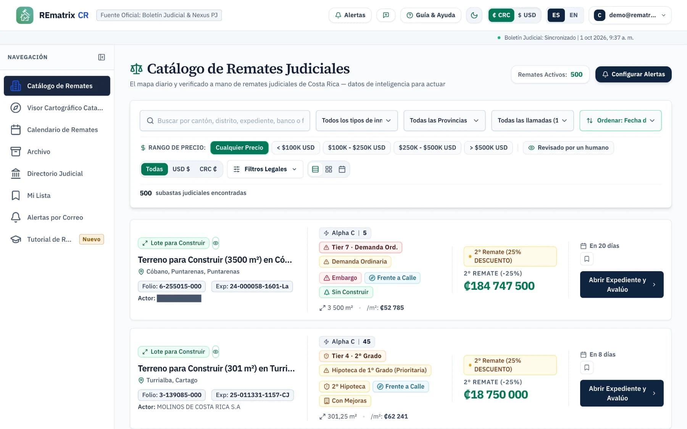Image resolution: width=687 pixels, height=429 pixels.
Task: Go to Calendario de Remates
Action: (57, 130)
